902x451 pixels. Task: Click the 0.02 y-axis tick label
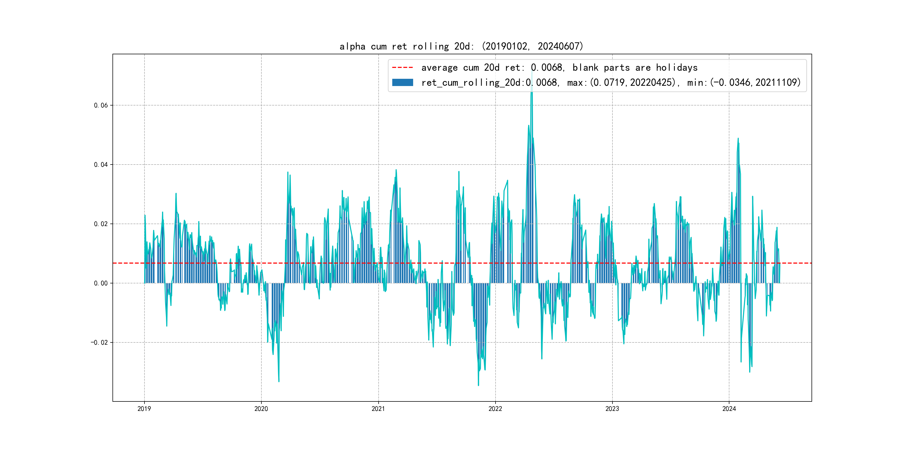(101, 224)
